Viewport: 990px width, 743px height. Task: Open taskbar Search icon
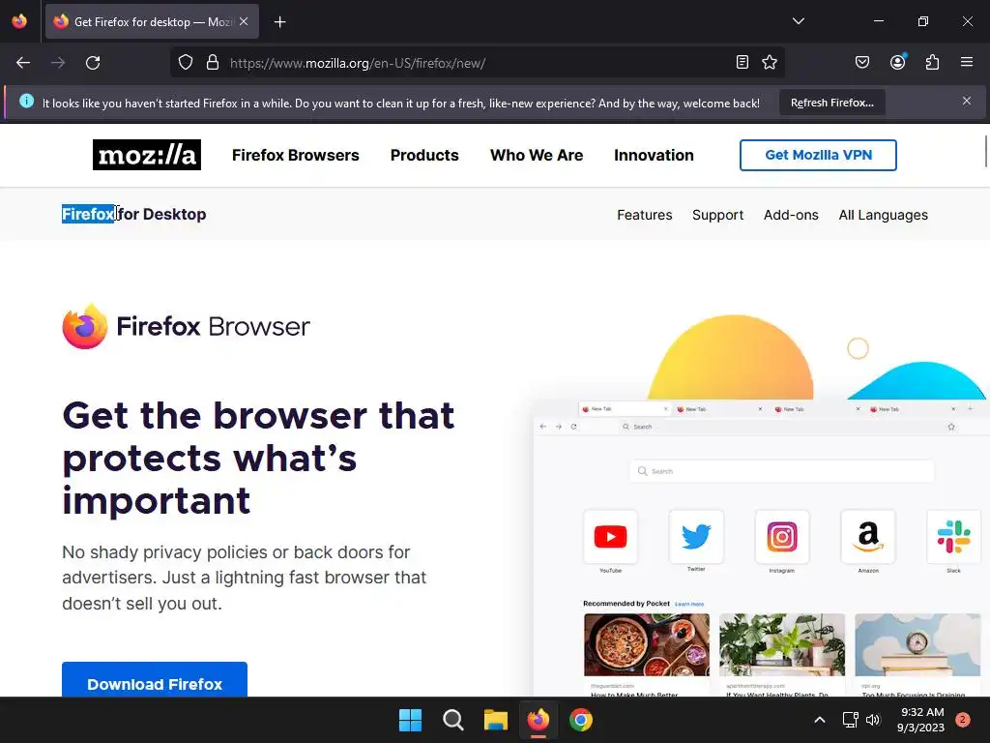[x=452, y=720]
